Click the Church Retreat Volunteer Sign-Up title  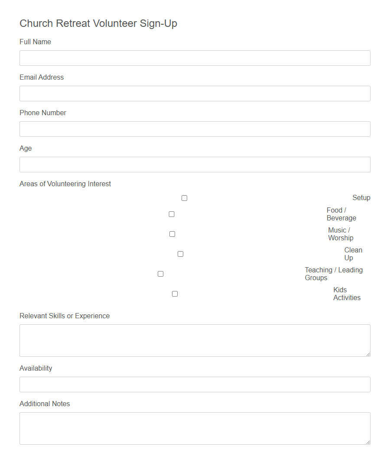(98, 23)
